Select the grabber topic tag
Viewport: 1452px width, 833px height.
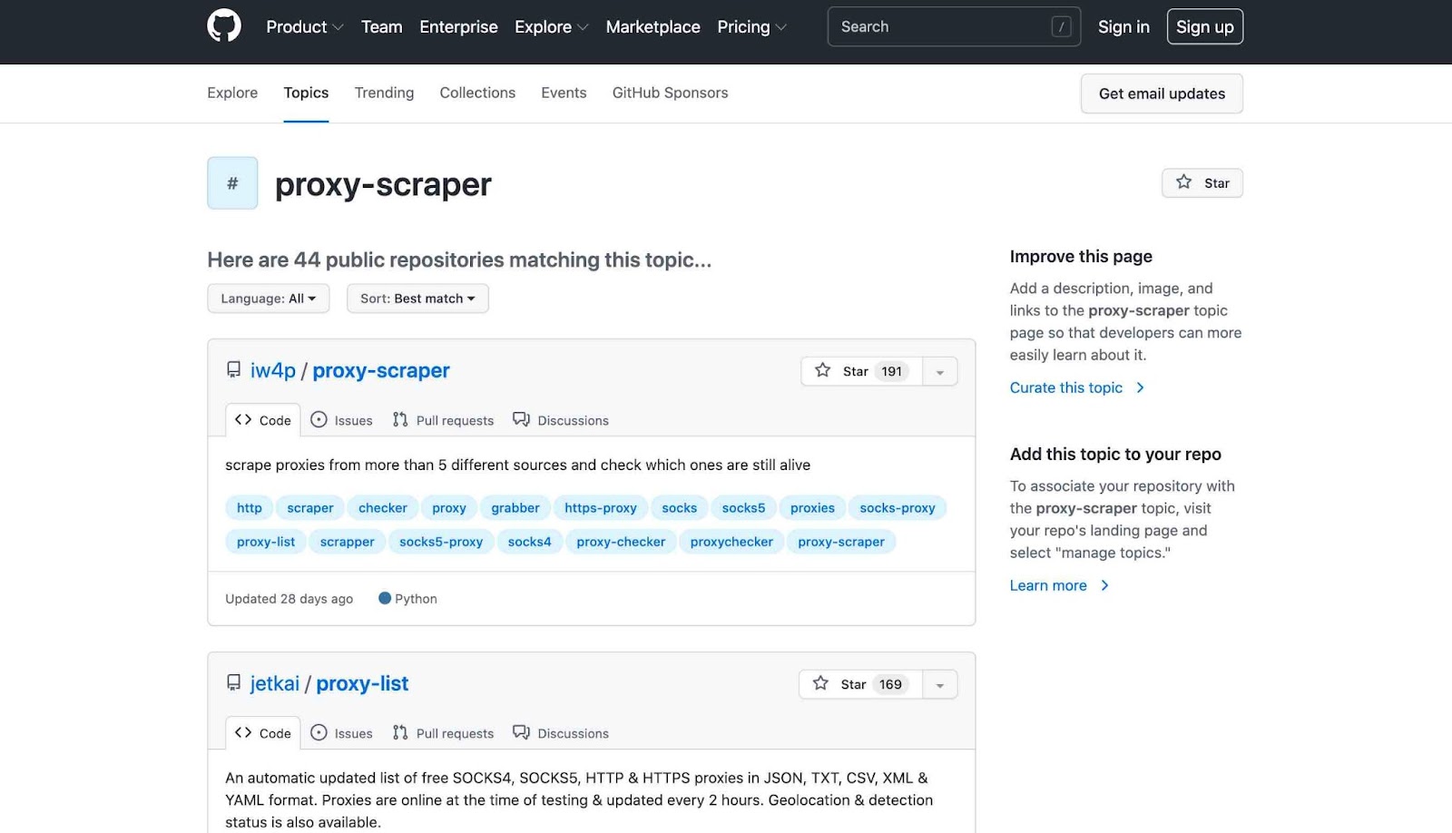coord(515,508)
